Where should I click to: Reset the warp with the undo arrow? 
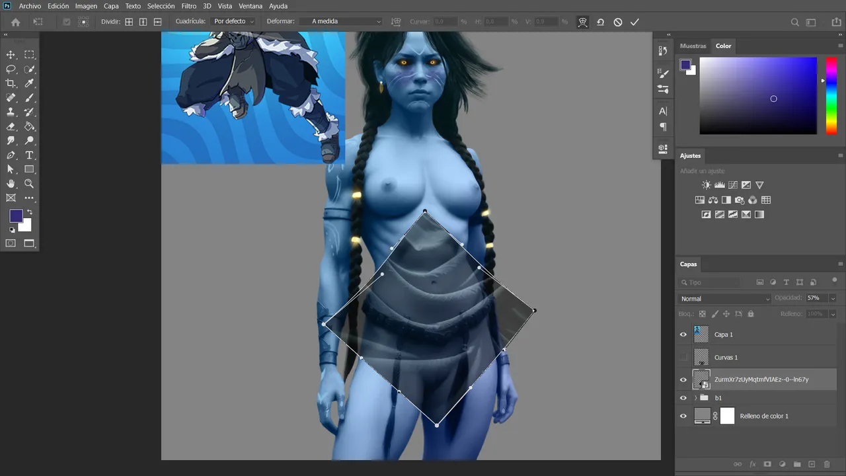click(x=600, y=22)
